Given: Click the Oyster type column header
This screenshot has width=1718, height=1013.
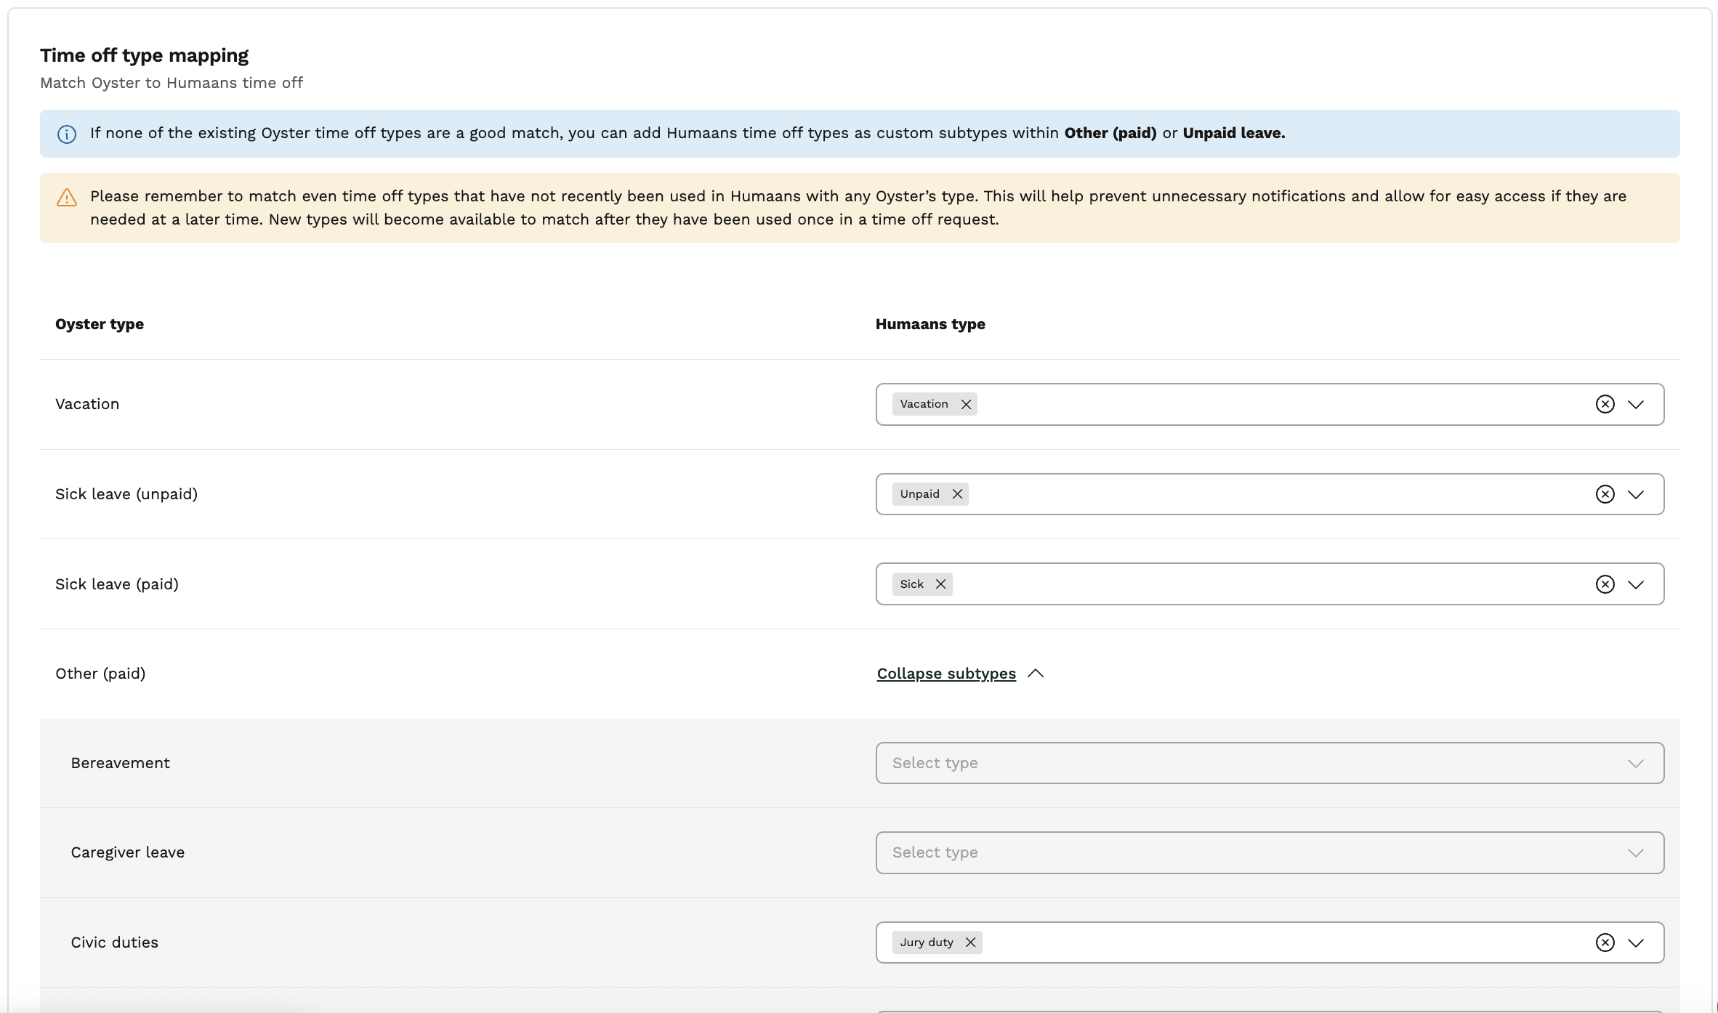Looking at the screenshot, I should click(100, 324).
